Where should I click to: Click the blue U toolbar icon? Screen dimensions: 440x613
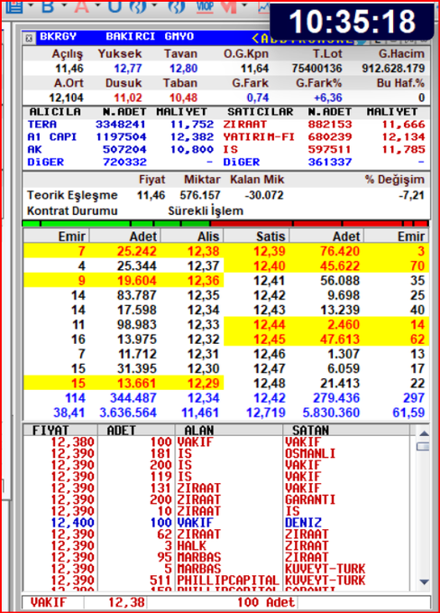pyautogui.click(x=115, y=6)
